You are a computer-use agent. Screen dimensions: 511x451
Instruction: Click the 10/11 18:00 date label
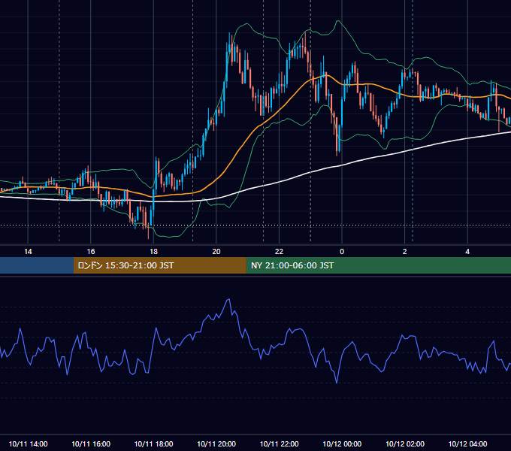tap(153, 443)
